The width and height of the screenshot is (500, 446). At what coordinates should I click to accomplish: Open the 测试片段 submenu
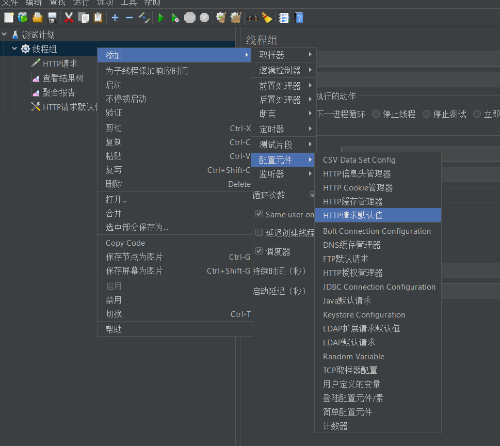click(x=284, y=145)
